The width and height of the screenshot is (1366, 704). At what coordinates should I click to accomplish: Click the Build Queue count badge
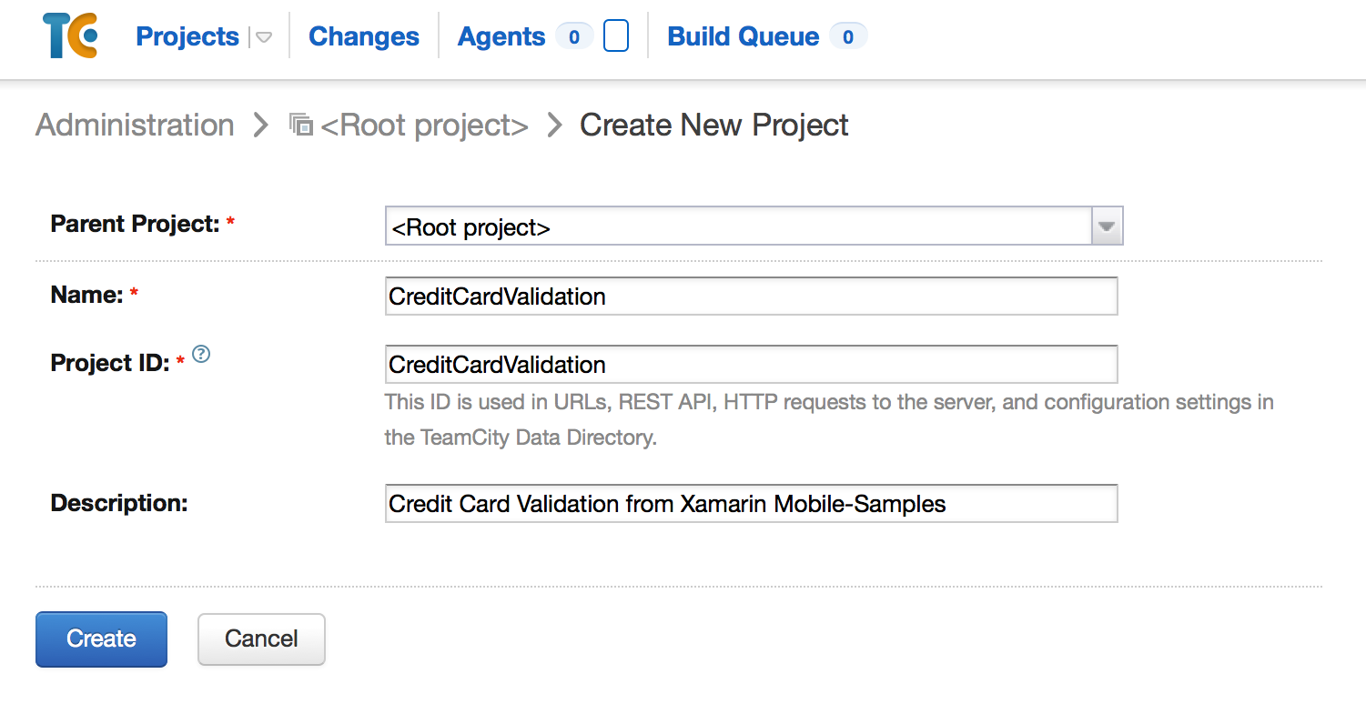coord(846,36)
